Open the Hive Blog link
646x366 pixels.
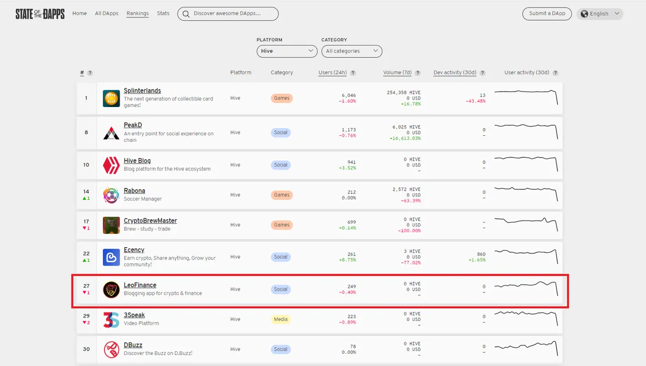pos(137,161)
